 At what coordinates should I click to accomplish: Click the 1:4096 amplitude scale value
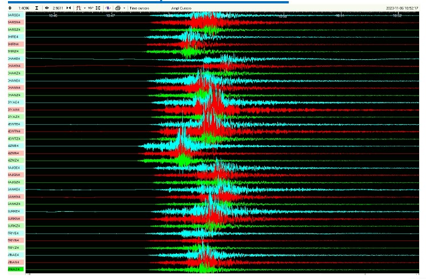click(x=23, y=8)
